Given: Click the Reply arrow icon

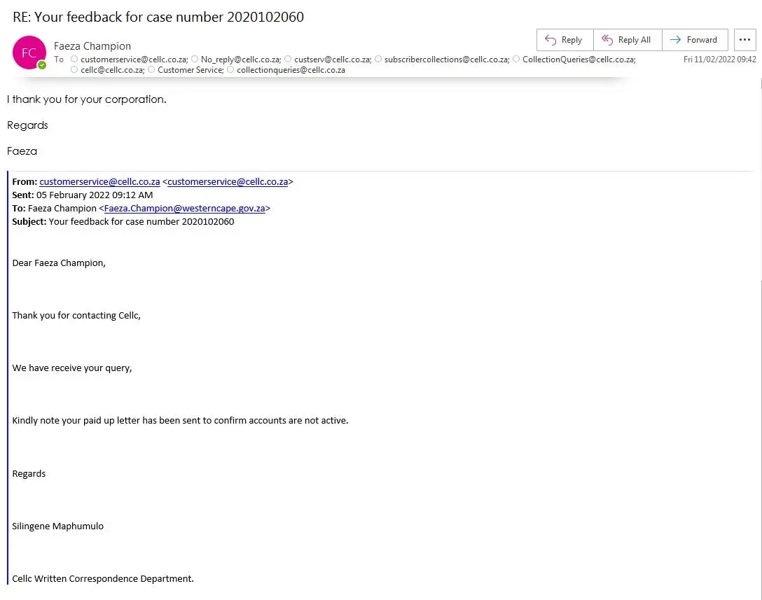Looking at the screenshot, I should click(550, 40).
